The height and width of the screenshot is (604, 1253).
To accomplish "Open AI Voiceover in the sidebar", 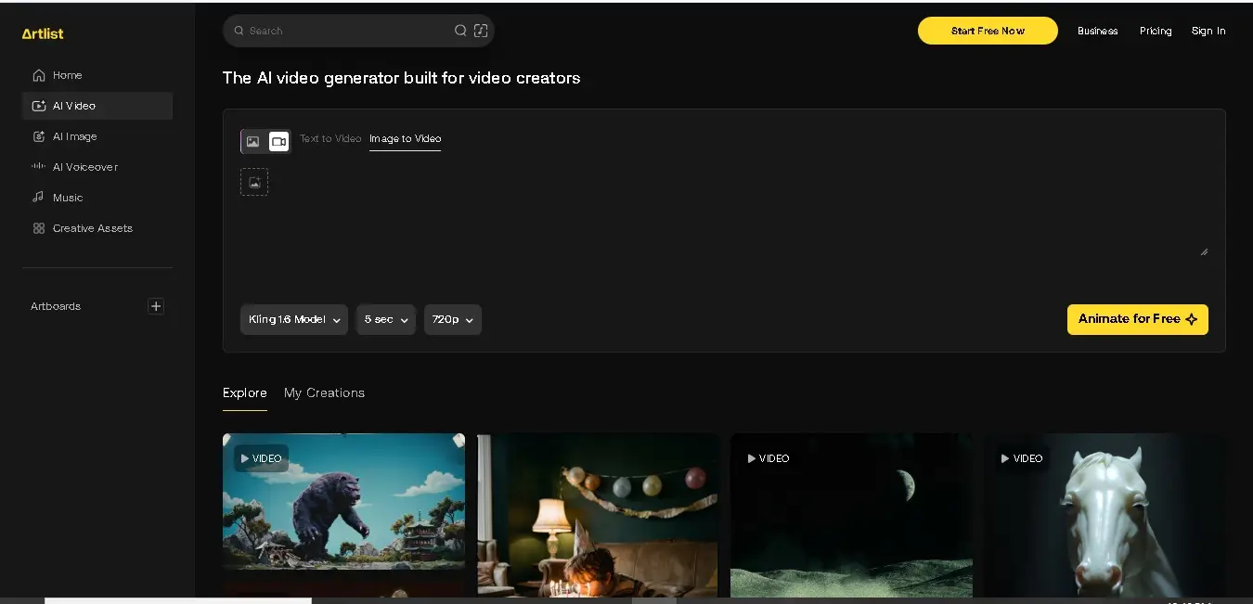I will coord(84,167).
